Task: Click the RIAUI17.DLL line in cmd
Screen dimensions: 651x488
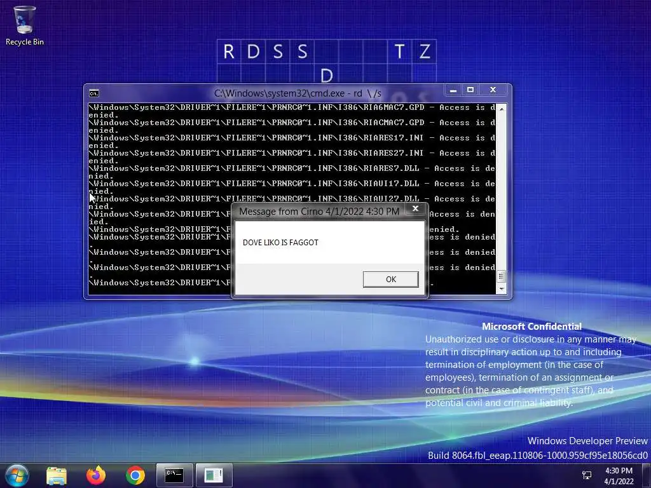Action: click(x=292, y=187)
